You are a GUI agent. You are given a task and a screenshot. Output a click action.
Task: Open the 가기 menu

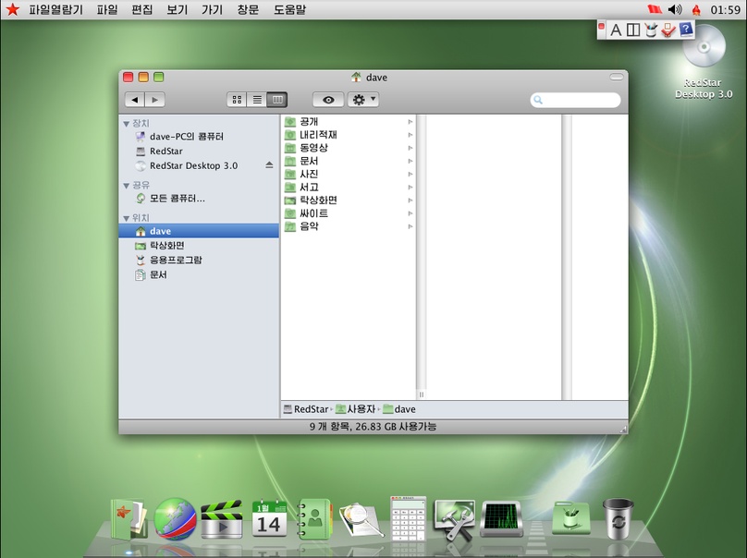click(x=212, y=9)
